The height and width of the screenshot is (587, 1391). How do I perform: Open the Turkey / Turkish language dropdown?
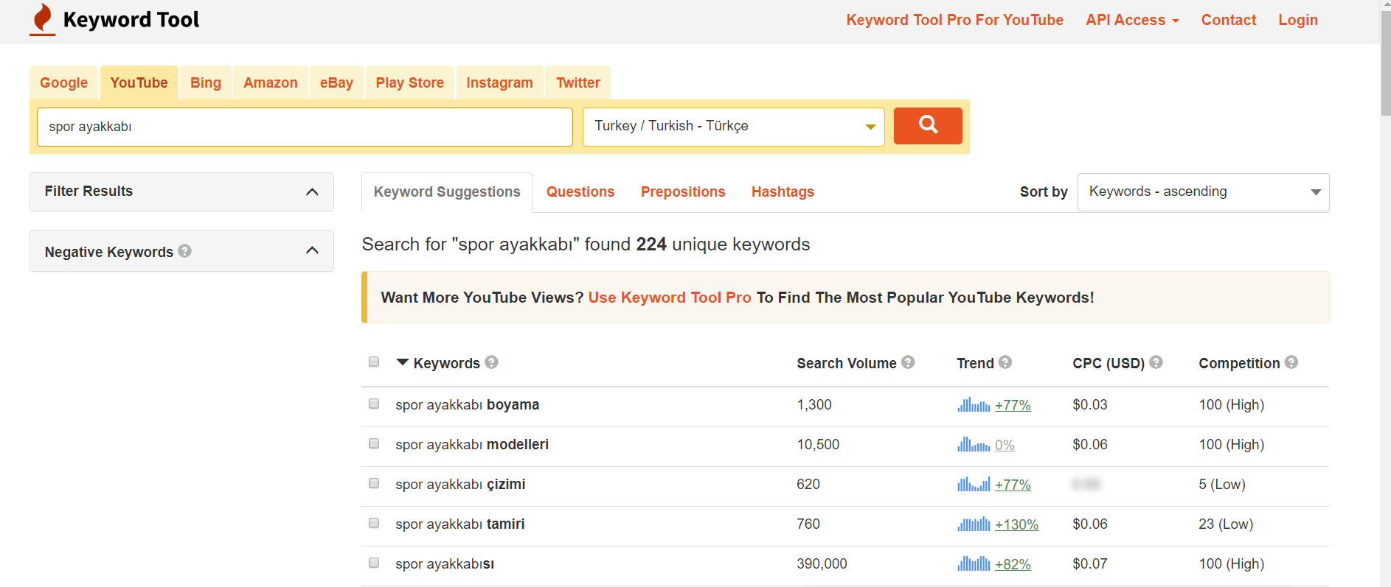[x=733, y=127]
